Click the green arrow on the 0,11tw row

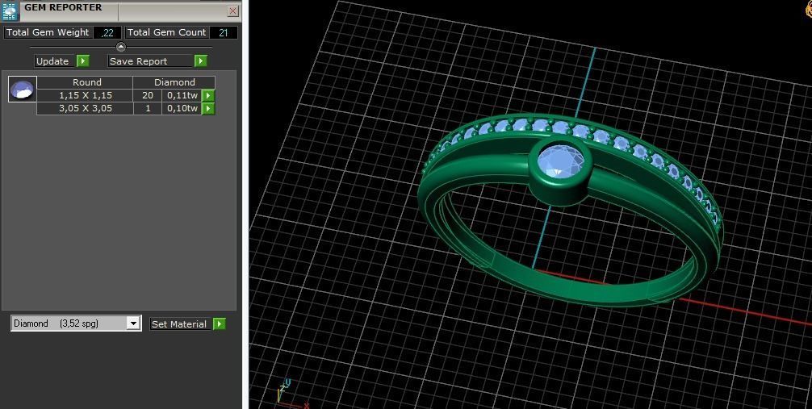pos(208,95)
